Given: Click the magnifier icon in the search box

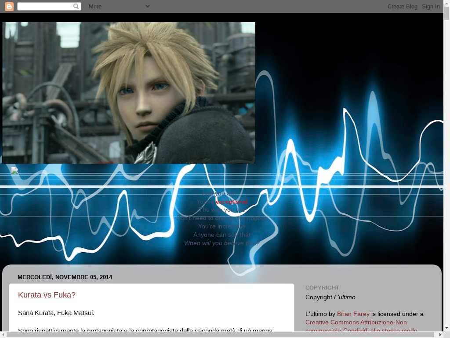Looking at the screenshot, I should tap(76, 6).
